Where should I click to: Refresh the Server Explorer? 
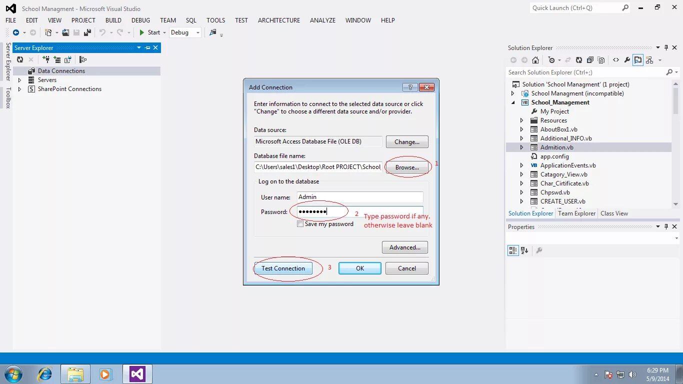click(x=20, y=59)
